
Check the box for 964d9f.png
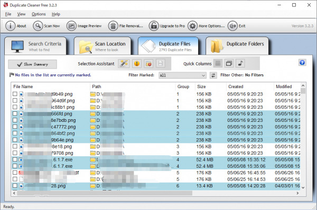15,100
